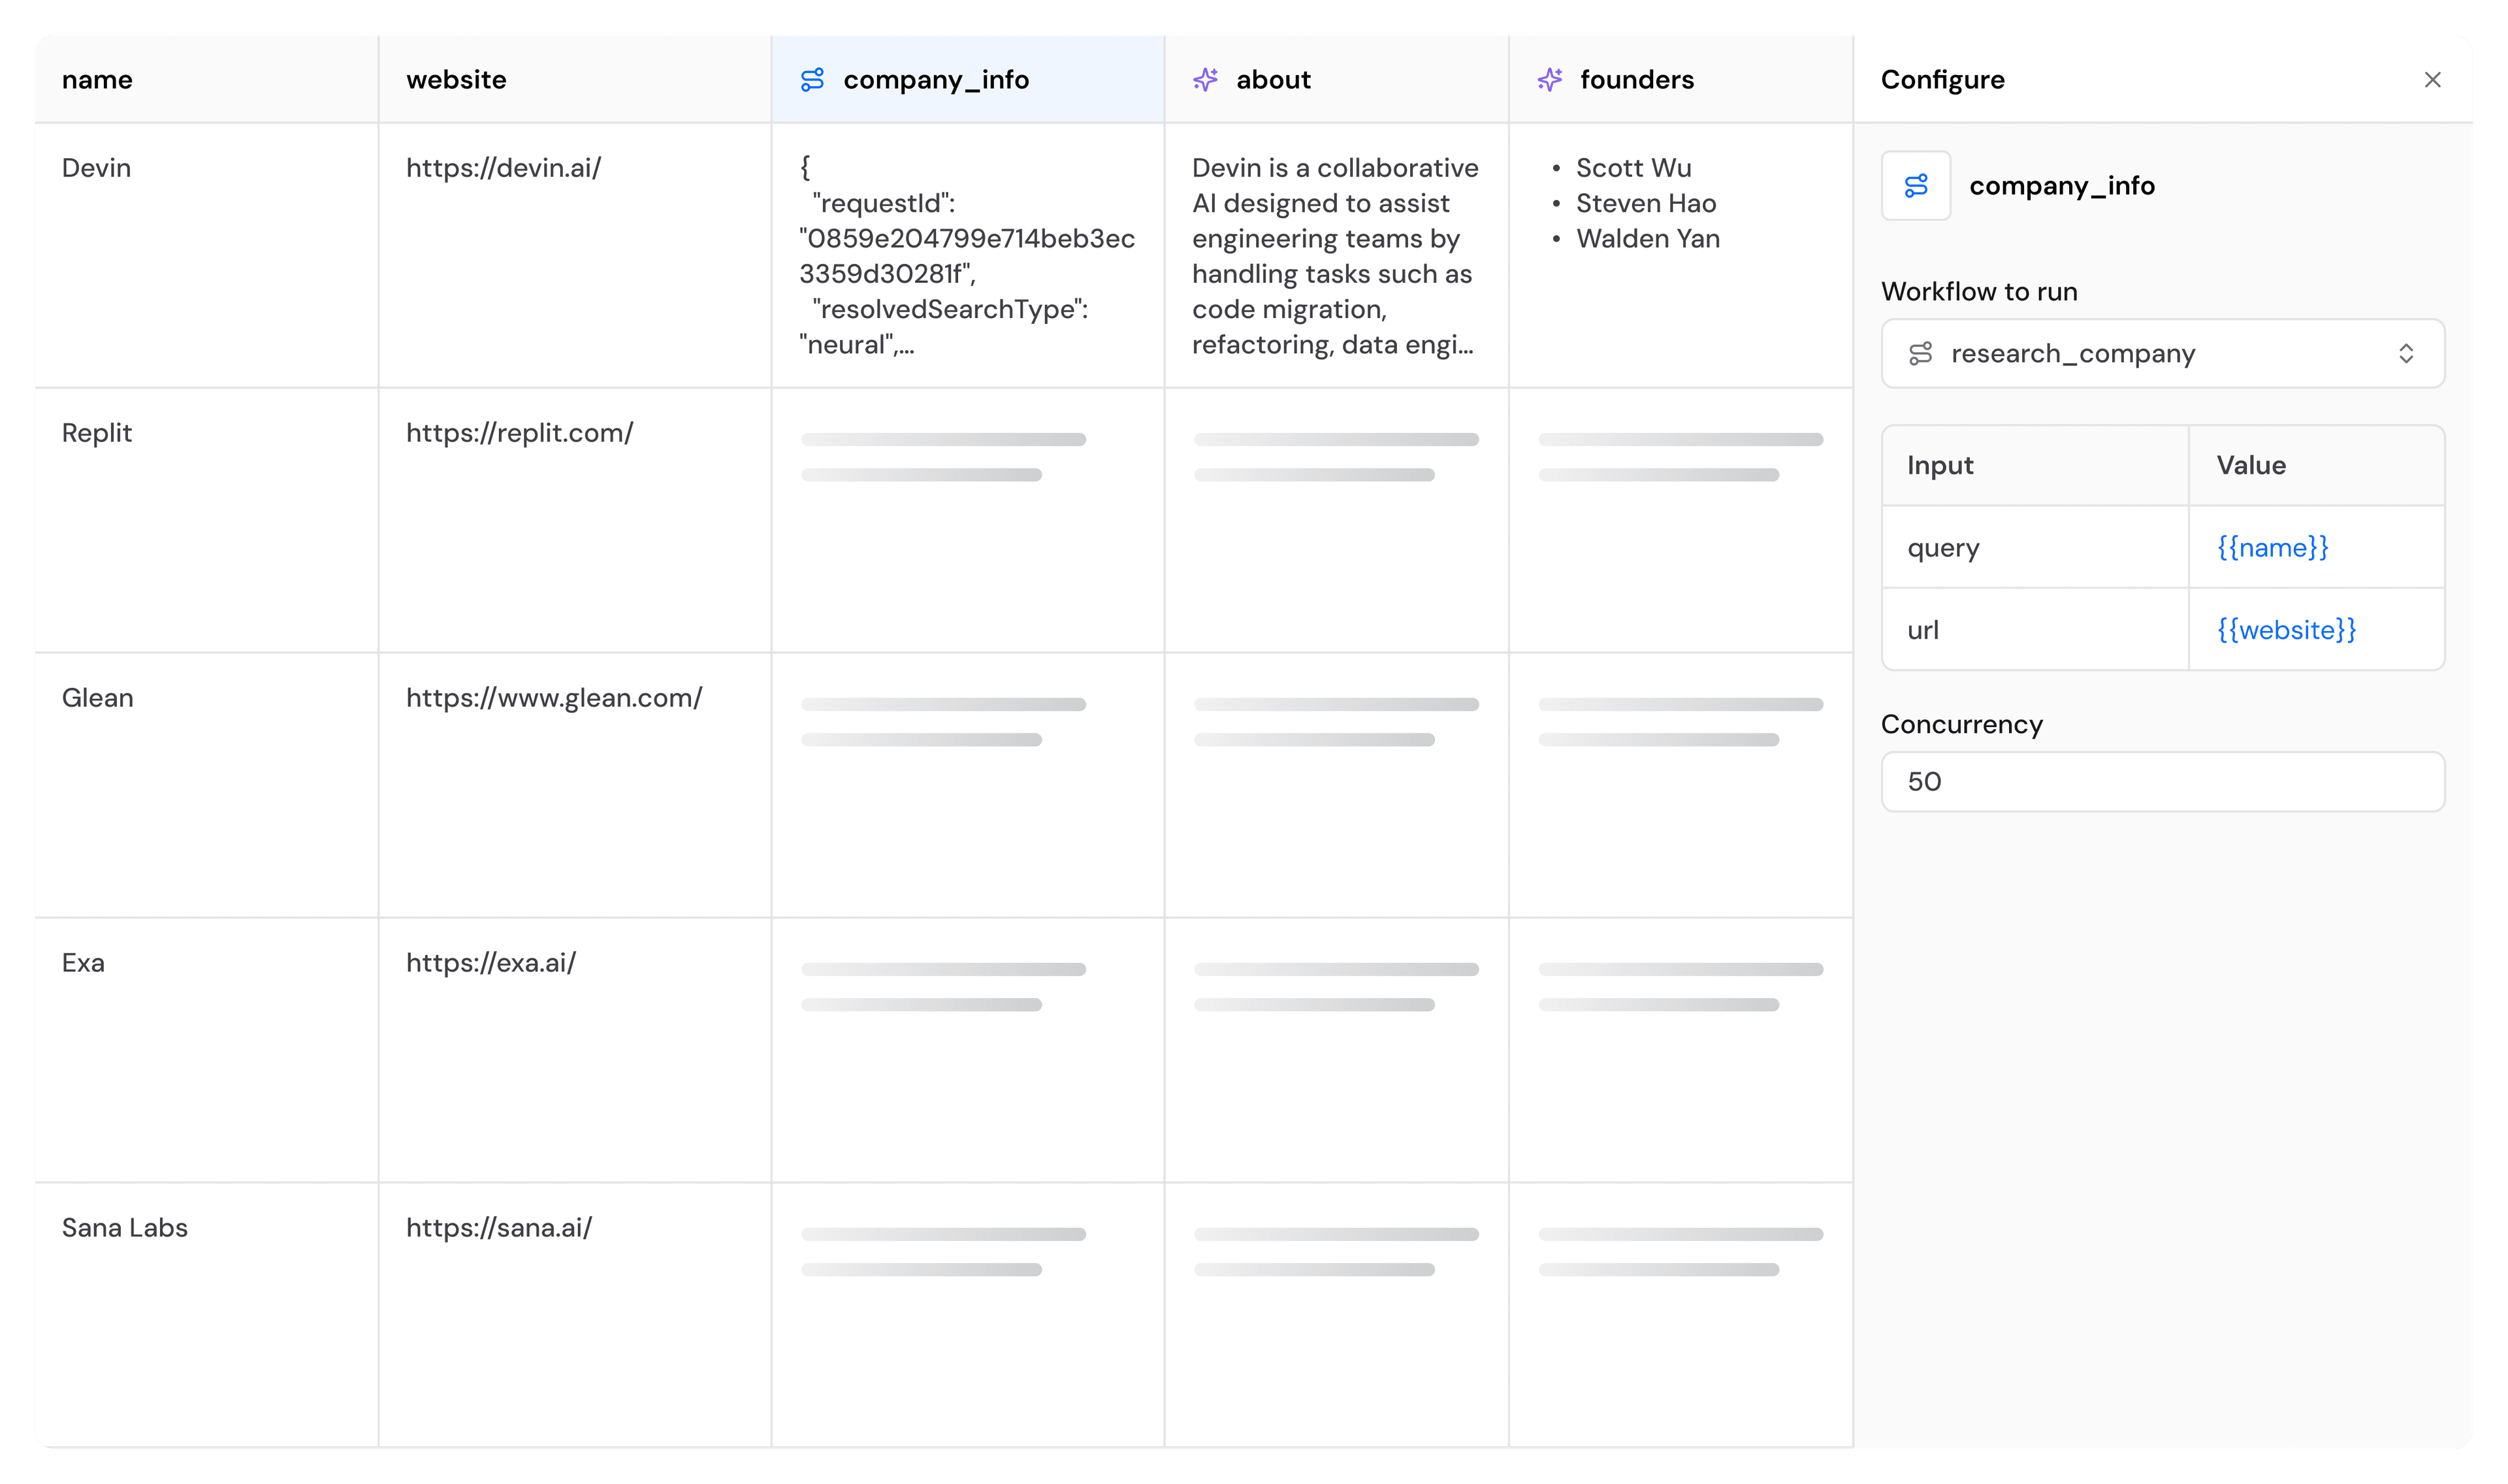Click the Sana Labs name cell
This screenshot has width=2508, height=1484.
pos(206,1315)
